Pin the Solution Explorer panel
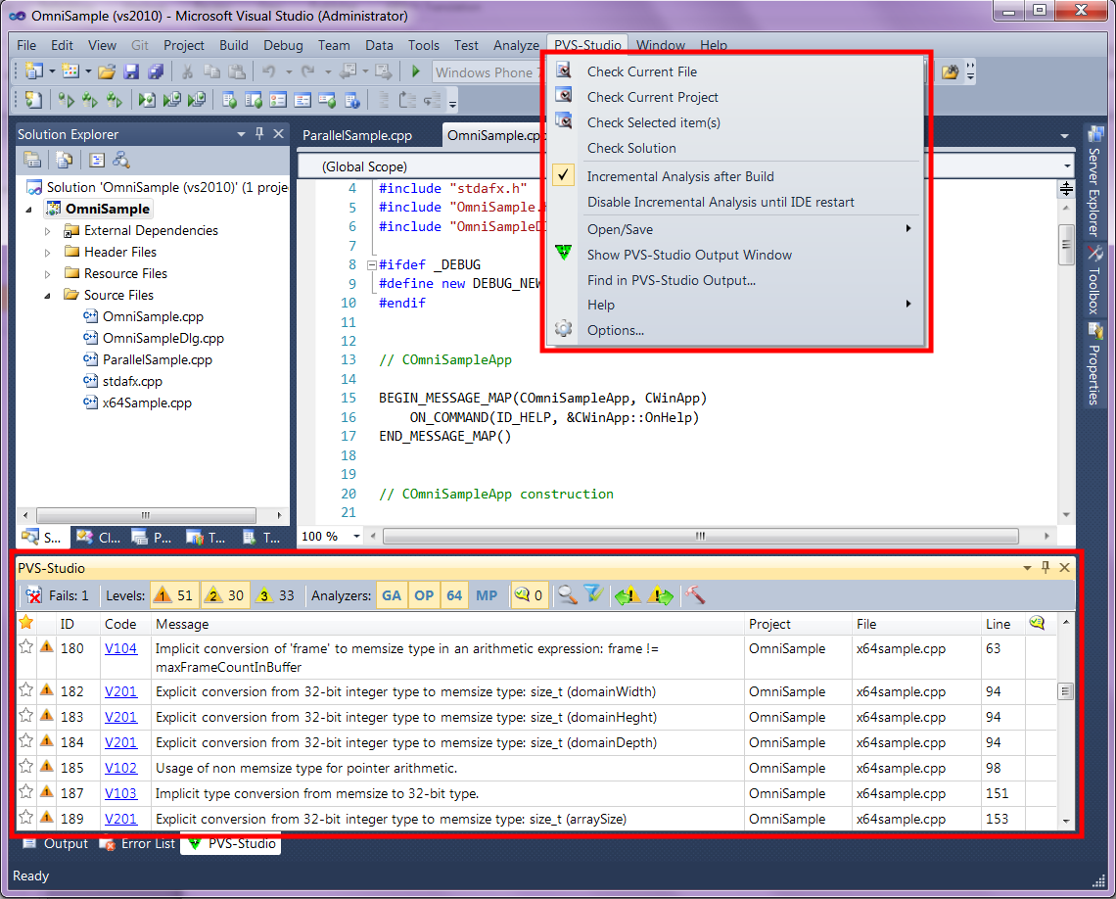1116x899 pixels. (259, 134)
